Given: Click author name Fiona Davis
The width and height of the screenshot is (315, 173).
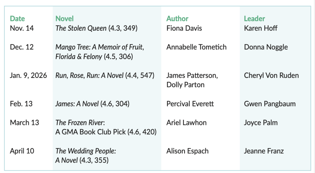Looking at the screenshot, I should pos(185,28).
